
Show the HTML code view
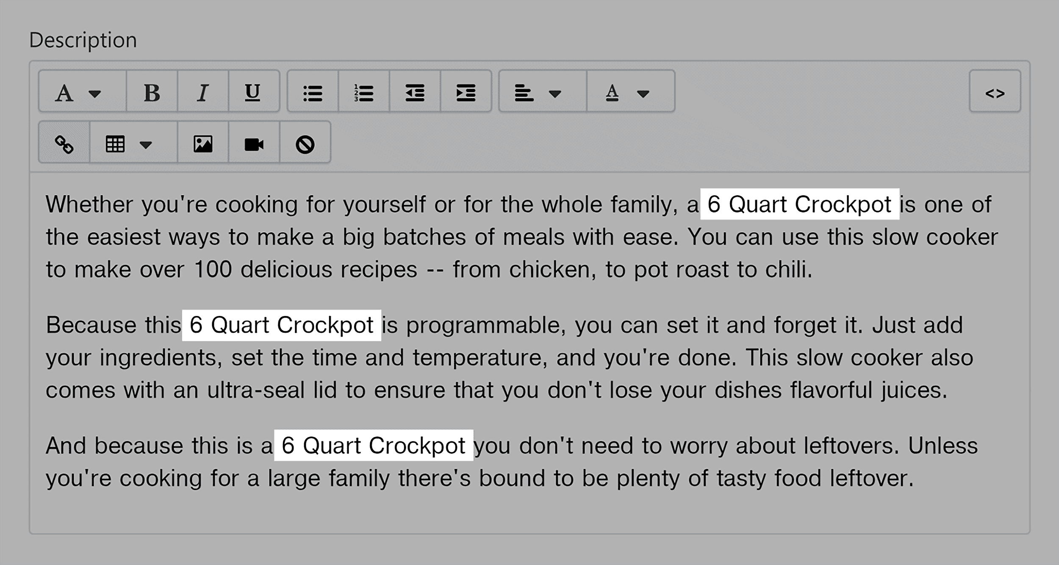click(x=995, y=91)
